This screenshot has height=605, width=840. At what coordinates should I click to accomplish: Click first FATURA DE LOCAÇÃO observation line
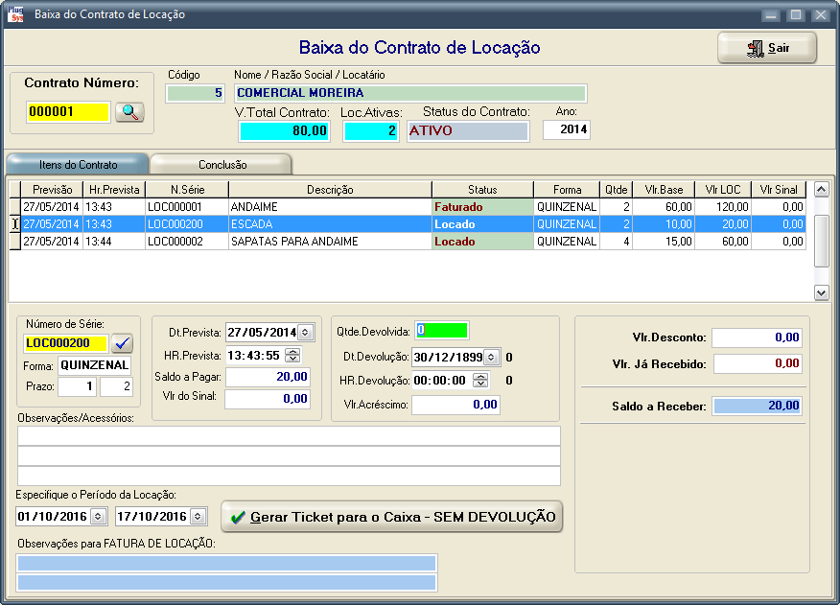226,563
